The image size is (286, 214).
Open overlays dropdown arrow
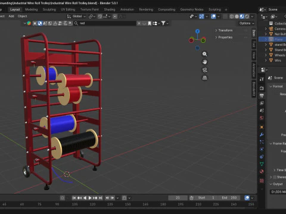[x=218, y=17]
